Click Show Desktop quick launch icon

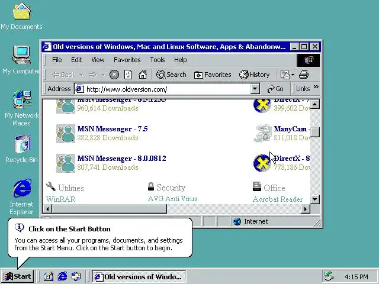tap(49, 276)
